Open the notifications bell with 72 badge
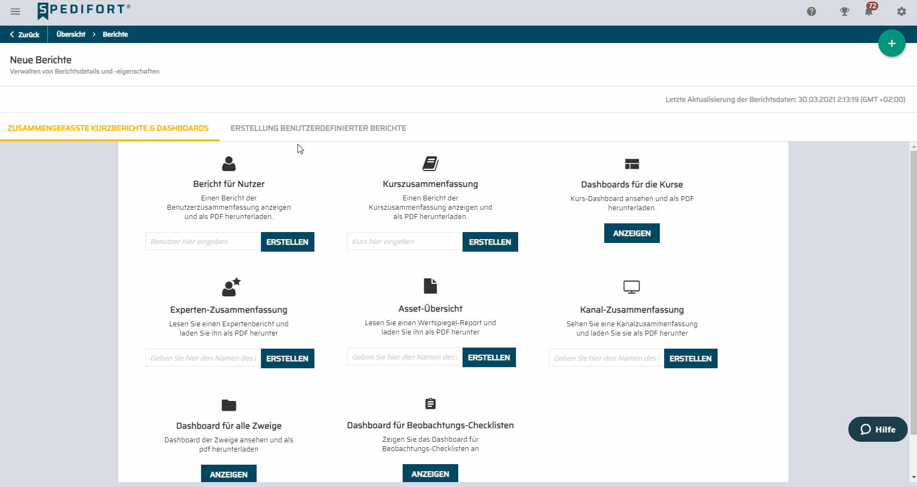This screenshot has height=487, width=917. point(870,10)
